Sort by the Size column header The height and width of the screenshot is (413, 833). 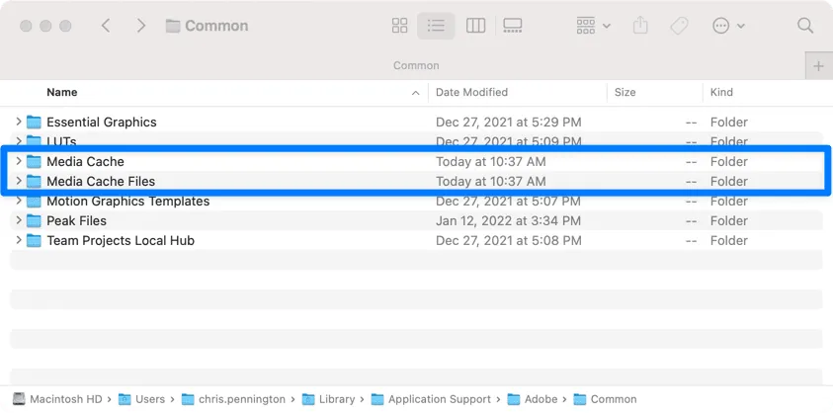(625, 93)
